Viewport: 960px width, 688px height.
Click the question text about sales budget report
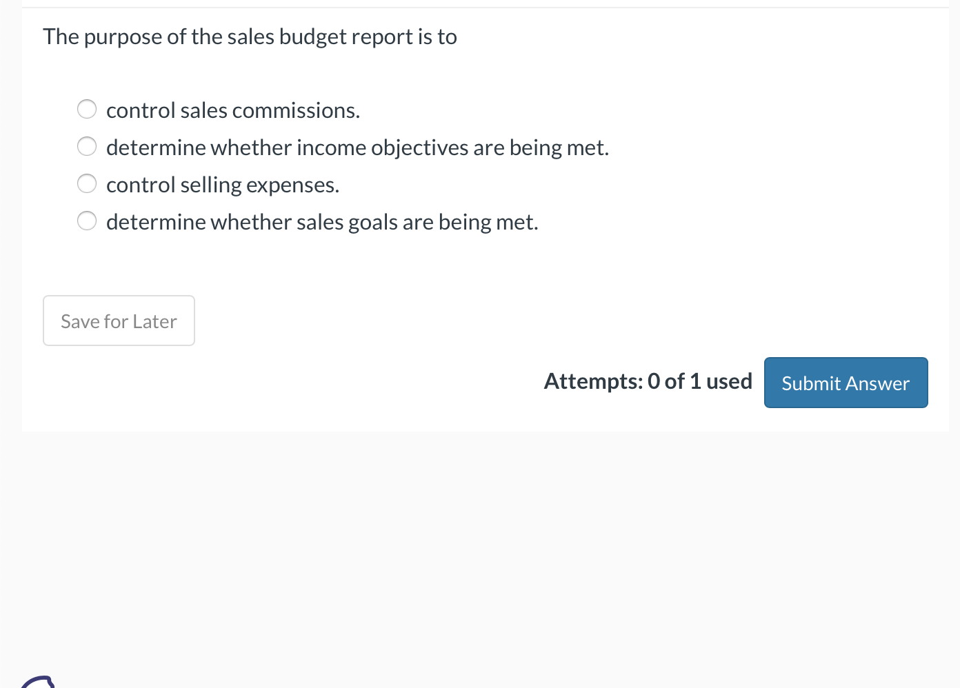pyautogui.click(x=250, y=36)
